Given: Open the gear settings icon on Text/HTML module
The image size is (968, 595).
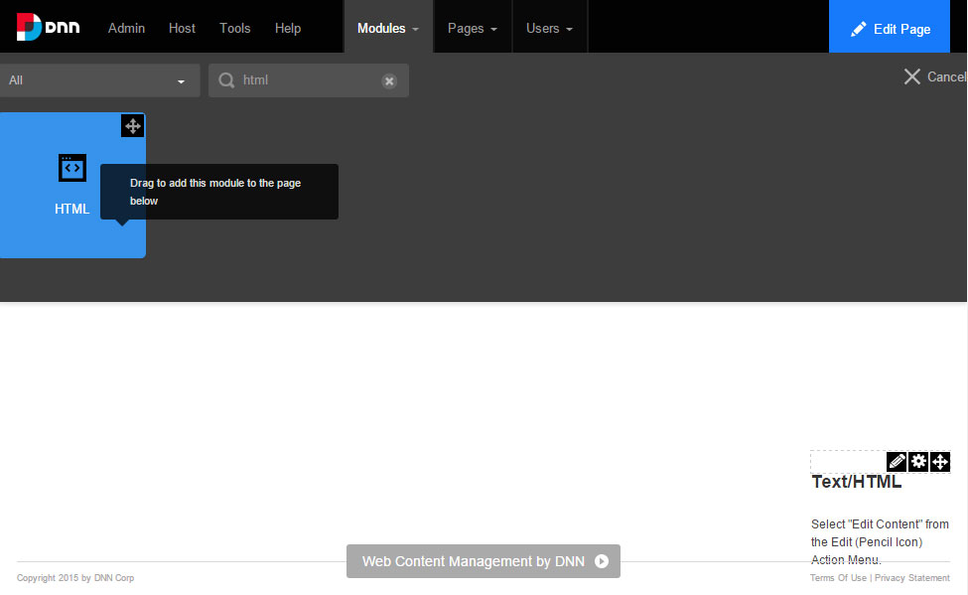Looking at the screenshot, I should pos(918,462).
